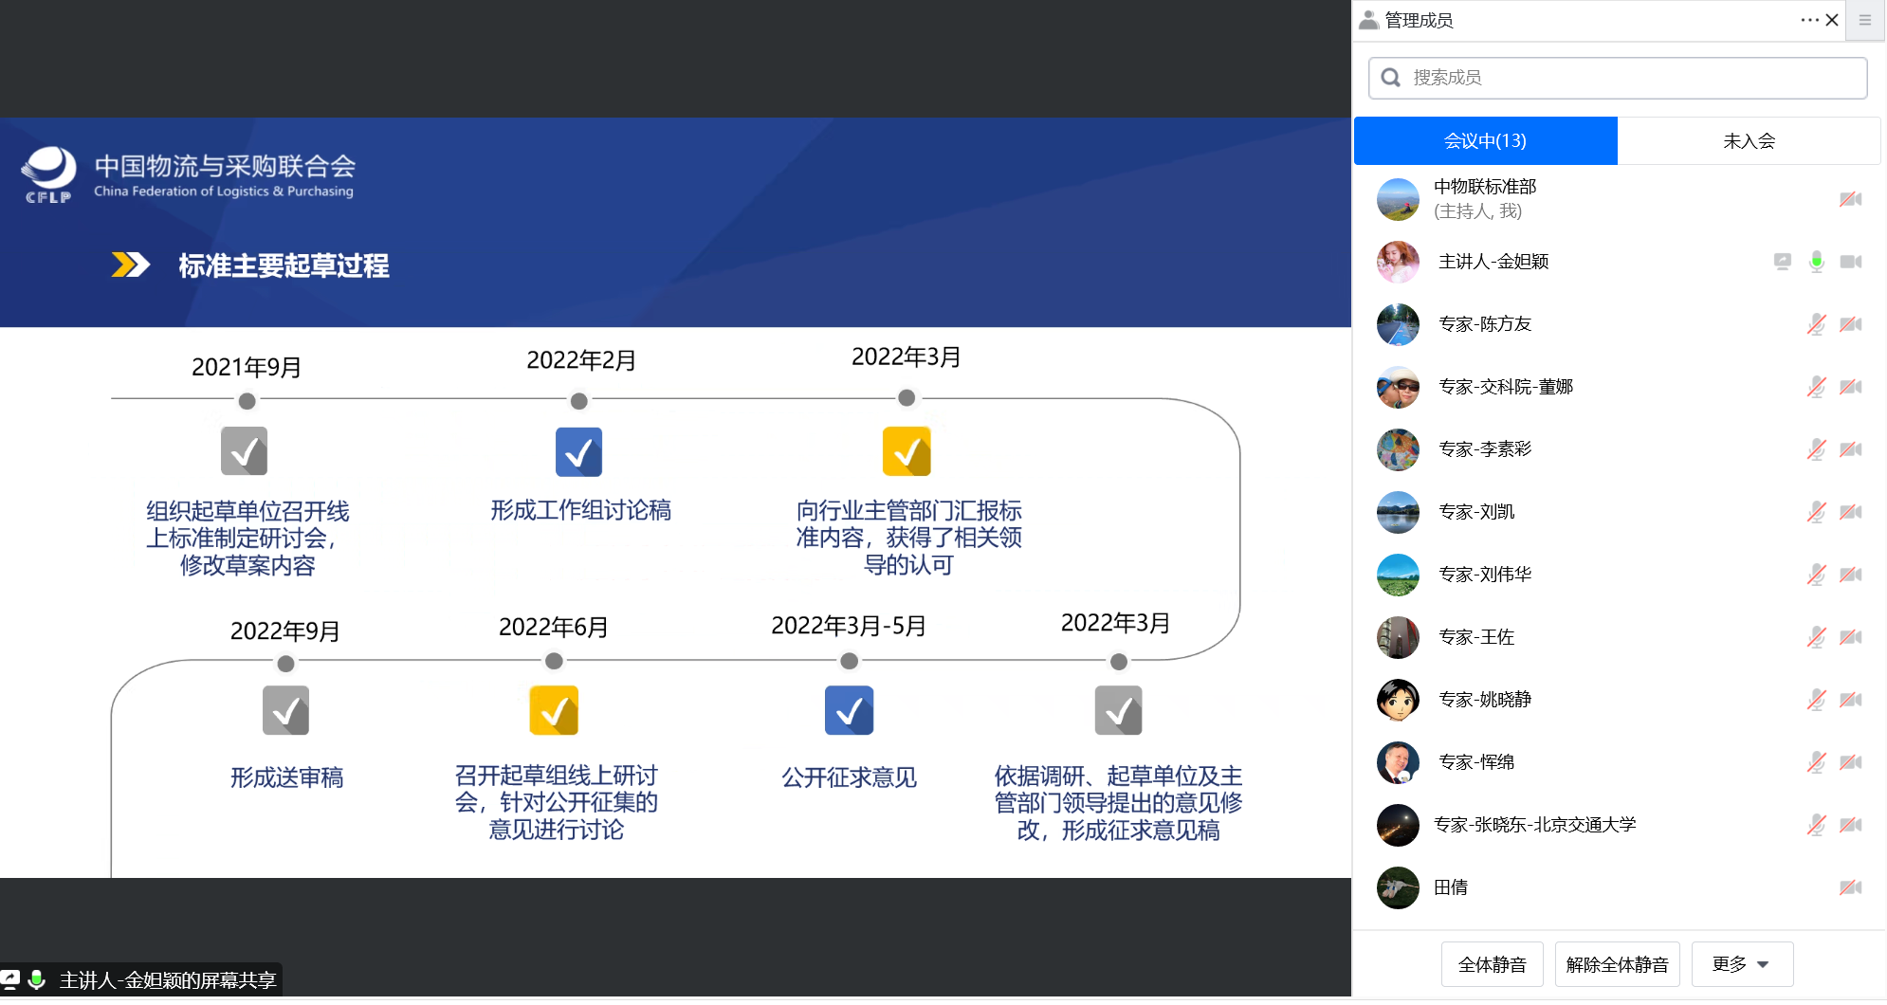Click the camera icon for 主讲人-金妲颖
1887x1005 pixels.
point(1850,262)
